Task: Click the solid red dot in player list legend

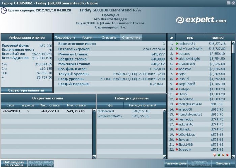Action: coord(227,155)
